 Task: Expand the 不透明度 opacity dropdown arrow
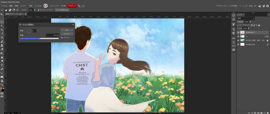click(x=250, y=22)
